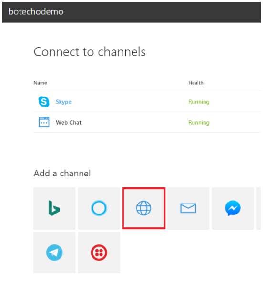Viewport: 266px width, 282px height.
Task: Add the Bing channel
Action: (54, 208)
